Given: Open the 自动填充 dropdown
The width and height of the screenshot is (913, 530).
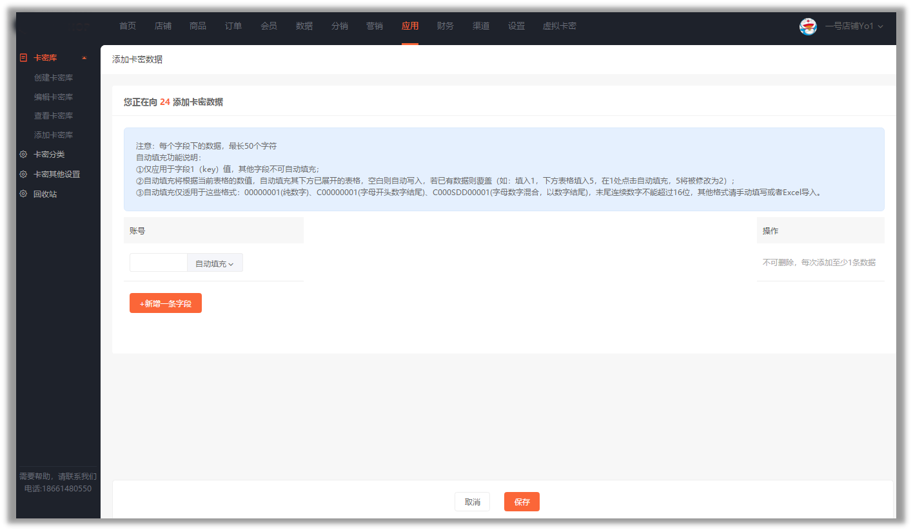Looking at the screenshot, I should tap(215, 263).
